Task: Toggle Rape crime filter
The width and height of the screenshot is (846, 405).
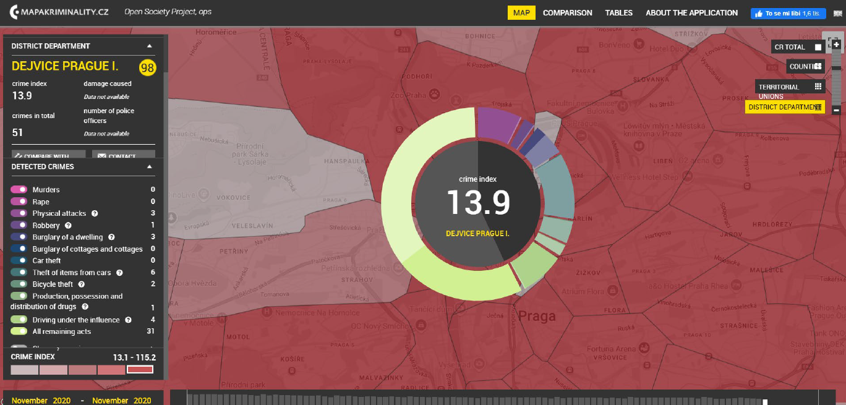Action: [19, 202]
